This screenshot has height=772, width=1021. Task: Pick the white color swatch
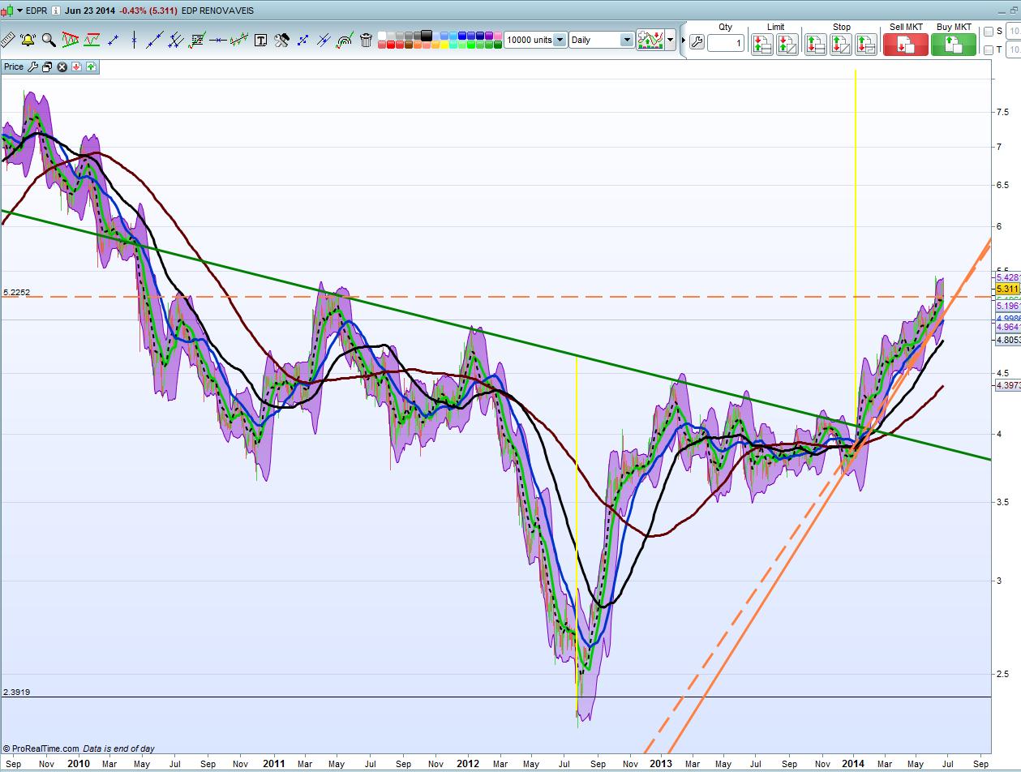coord(382,36)
